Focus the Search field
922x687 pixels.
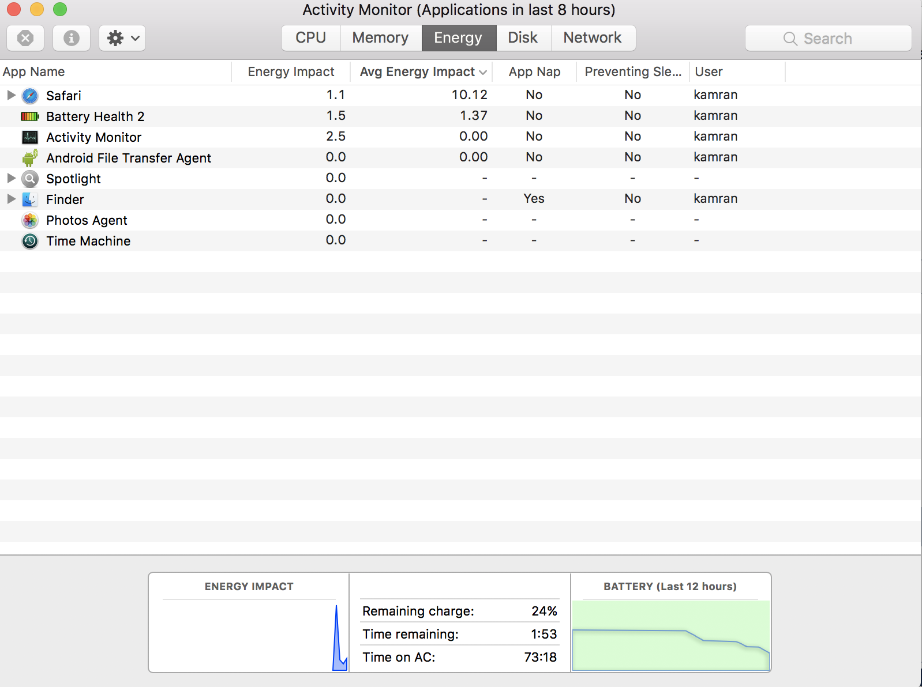click(x=829, y=38)
